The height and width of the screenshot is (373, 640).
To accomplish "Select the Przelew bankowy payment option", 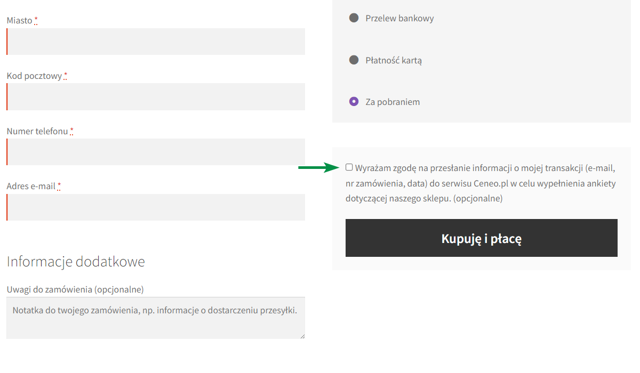I will pos(354,18).
